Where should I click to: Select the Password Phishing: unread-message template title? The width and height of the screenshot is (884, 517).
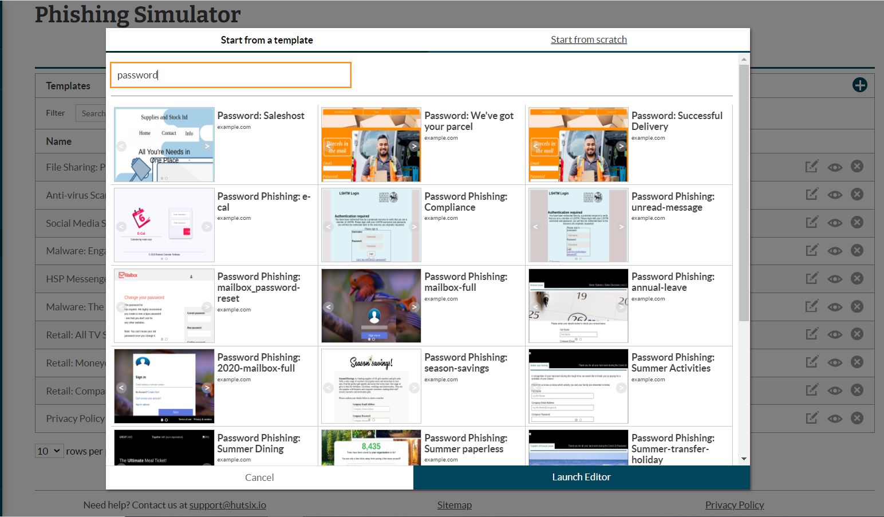click(673, 202)
